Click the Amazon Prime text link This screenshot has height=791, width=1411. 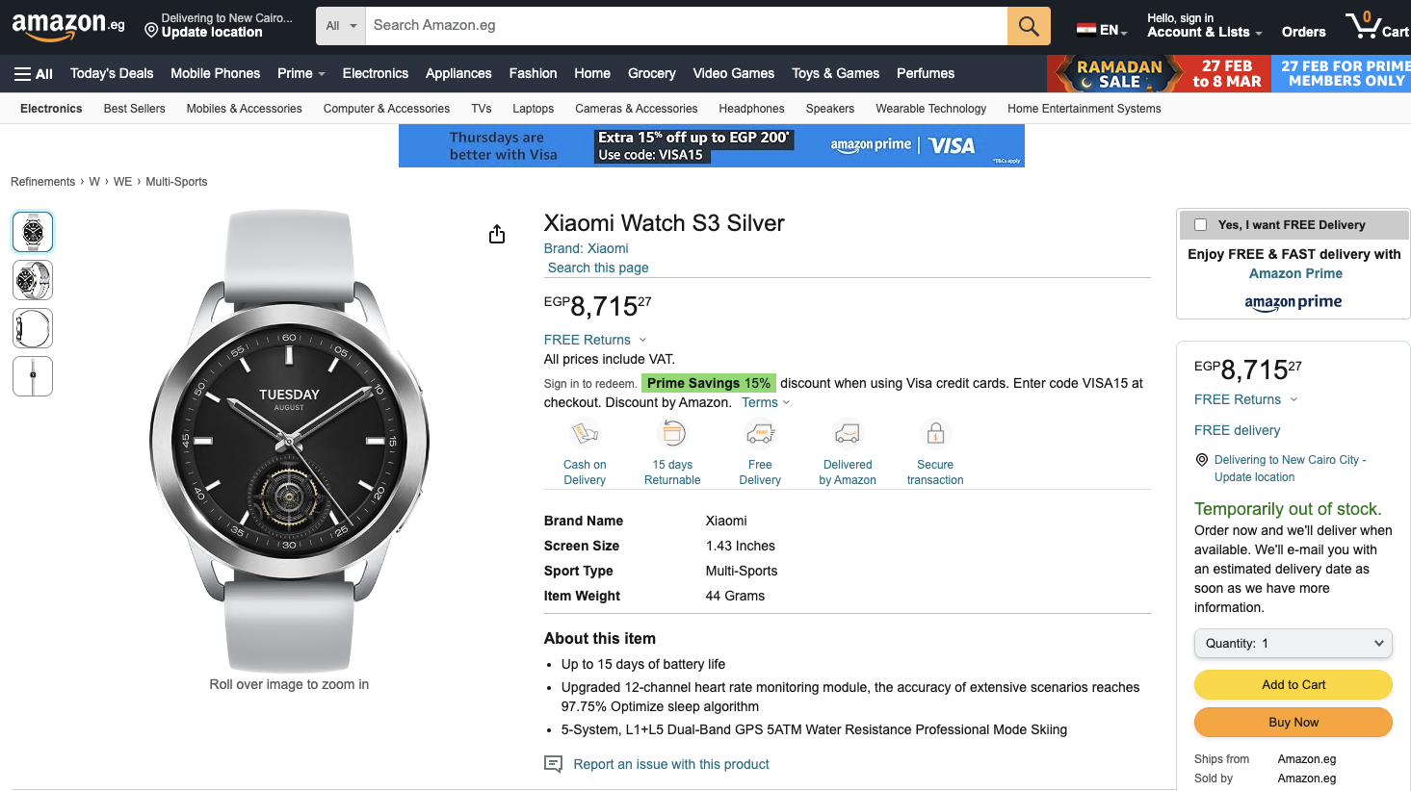1295,273
